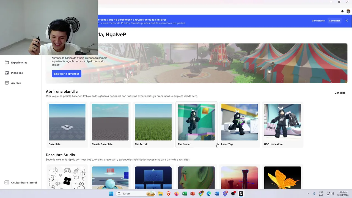
Task: Open the tutorial card with the orange butterfly
Action: [x=282, y=178]
